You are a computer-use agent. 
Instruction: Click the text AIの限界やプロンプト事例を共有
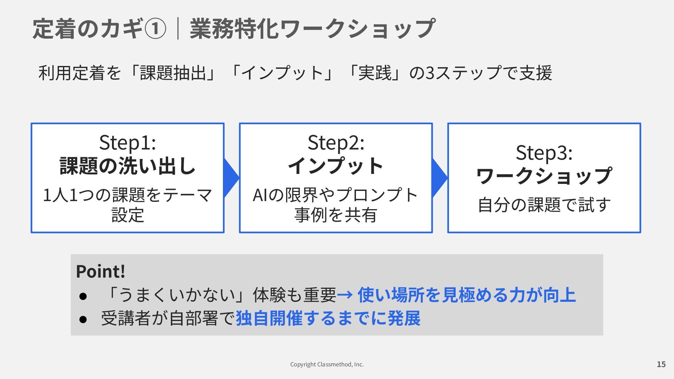click(336, 205)
